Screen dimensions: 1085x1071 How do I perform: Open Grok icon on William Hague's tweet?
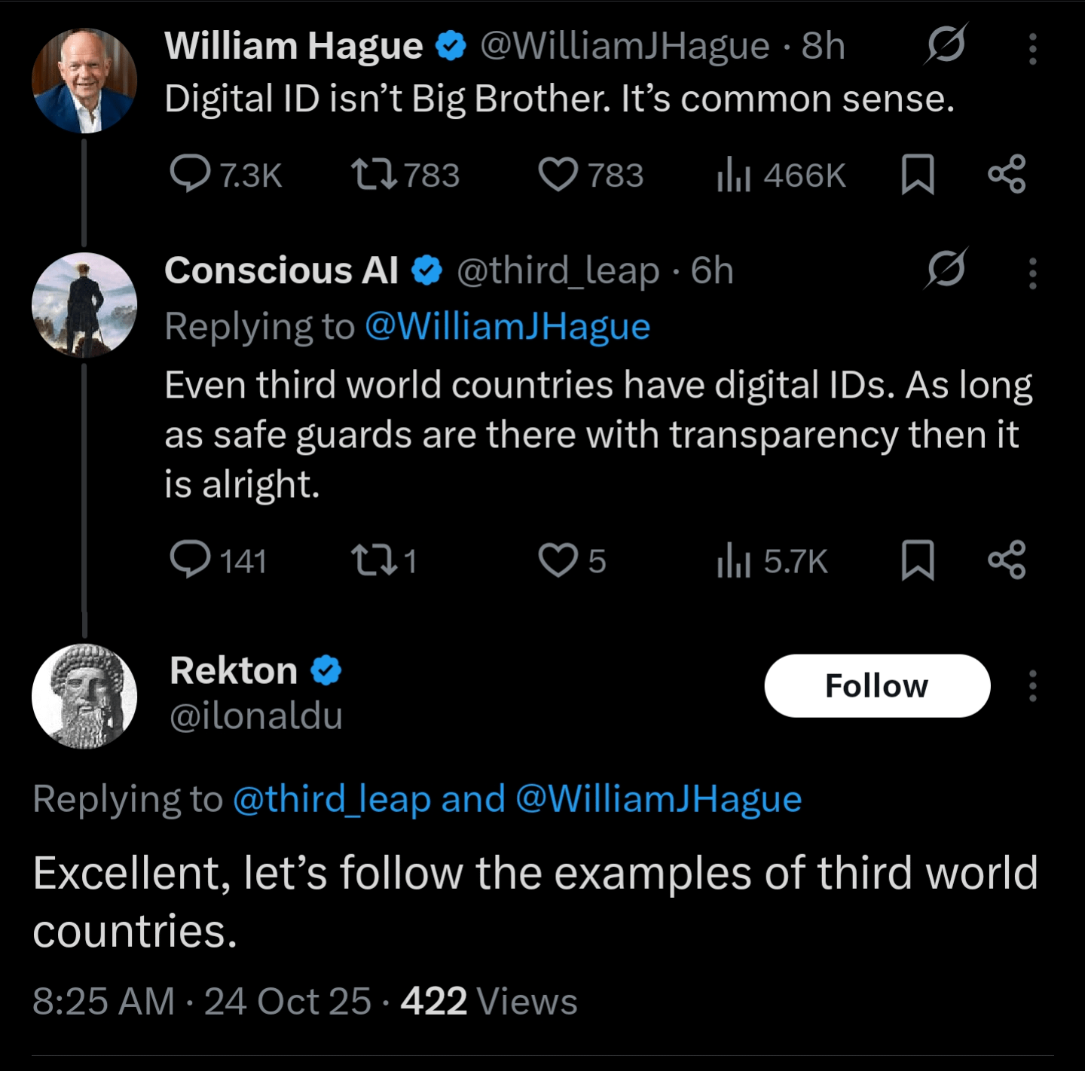click(946, 45)
